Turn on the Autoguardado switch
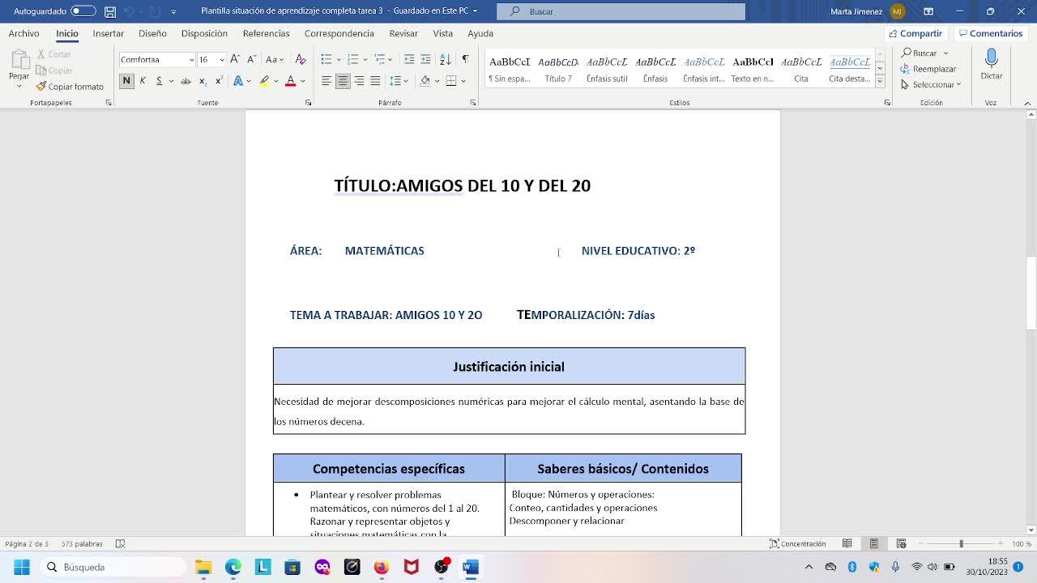This screenshot has height=583, width=1037. click(83, 11)
